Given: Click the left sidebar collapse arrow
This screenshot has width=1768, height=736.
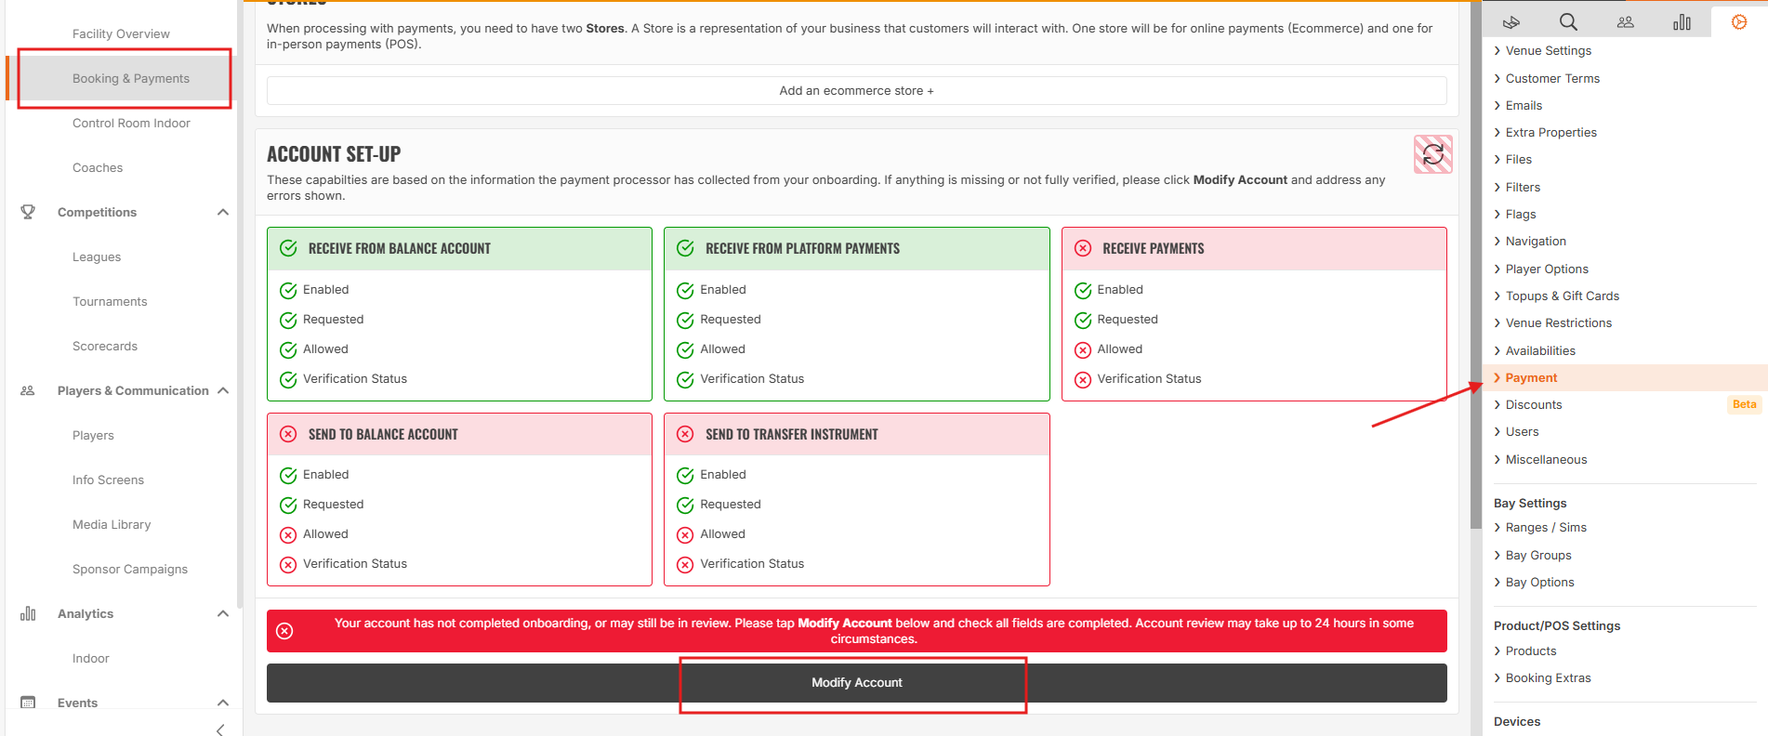Looking at the screenshot, I should (219, 729).
